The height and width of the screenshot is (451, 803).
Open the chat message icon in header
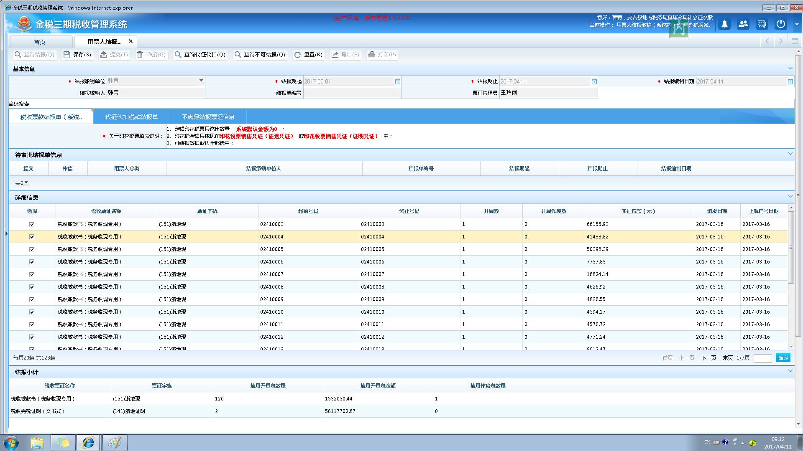click(x=762, y=24)
